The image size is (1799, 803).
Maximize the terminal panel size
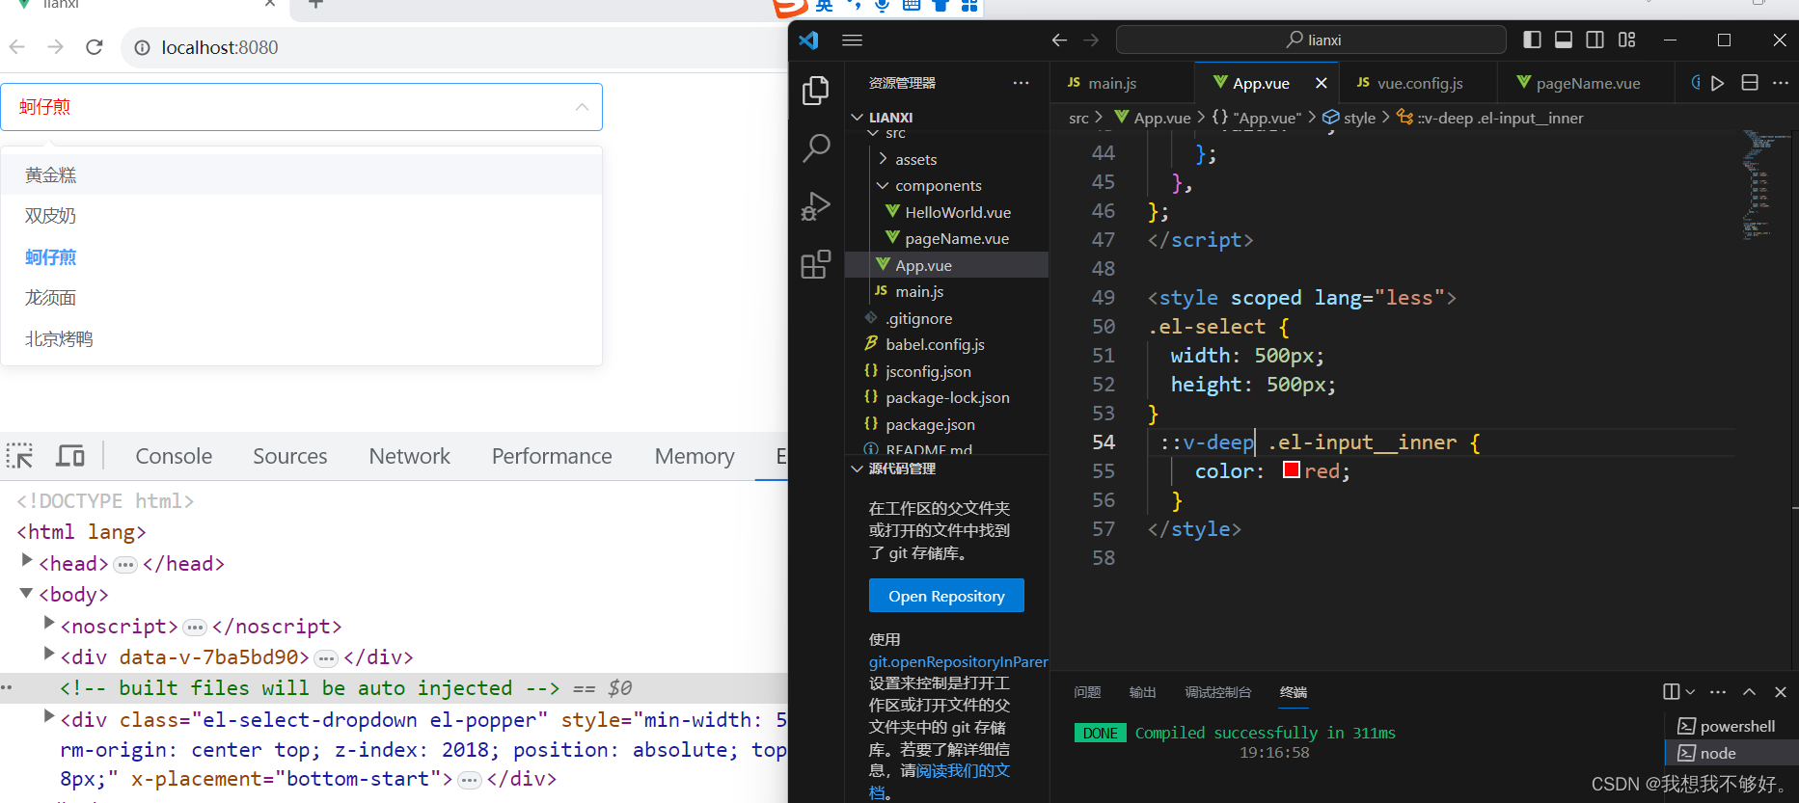1749,692
